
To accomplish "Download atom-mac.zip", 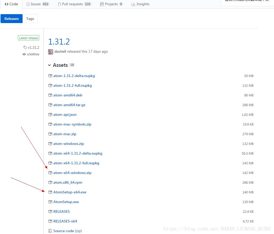I will (65, 134).
